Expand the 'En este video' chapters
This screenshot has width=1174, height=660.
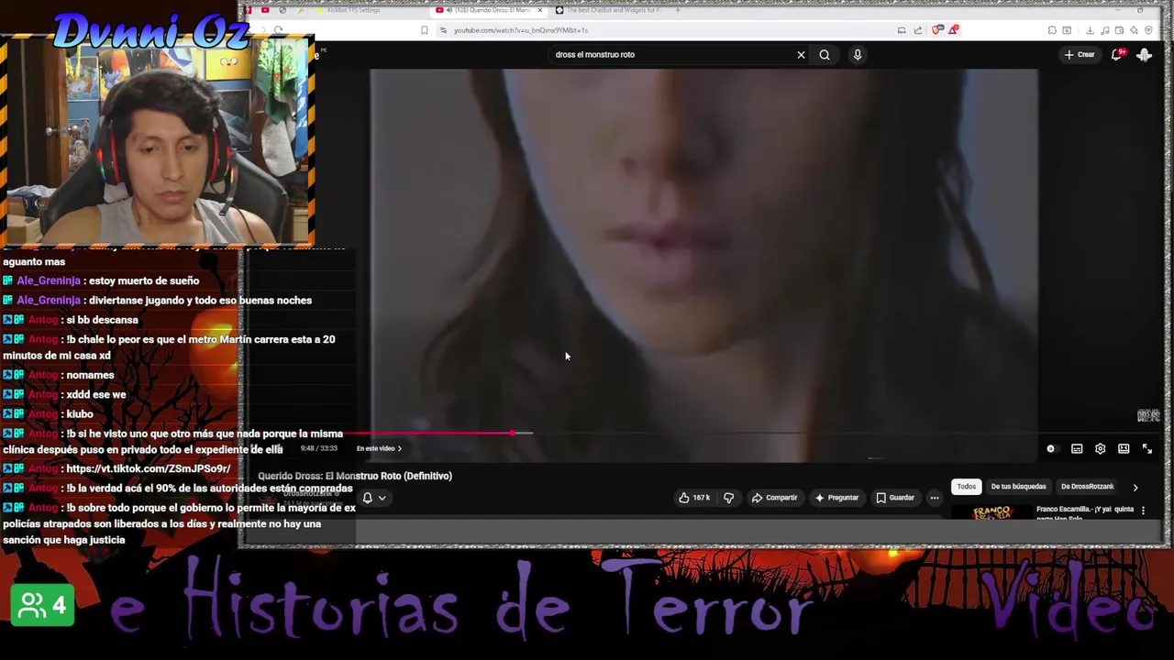pos(379,448)
